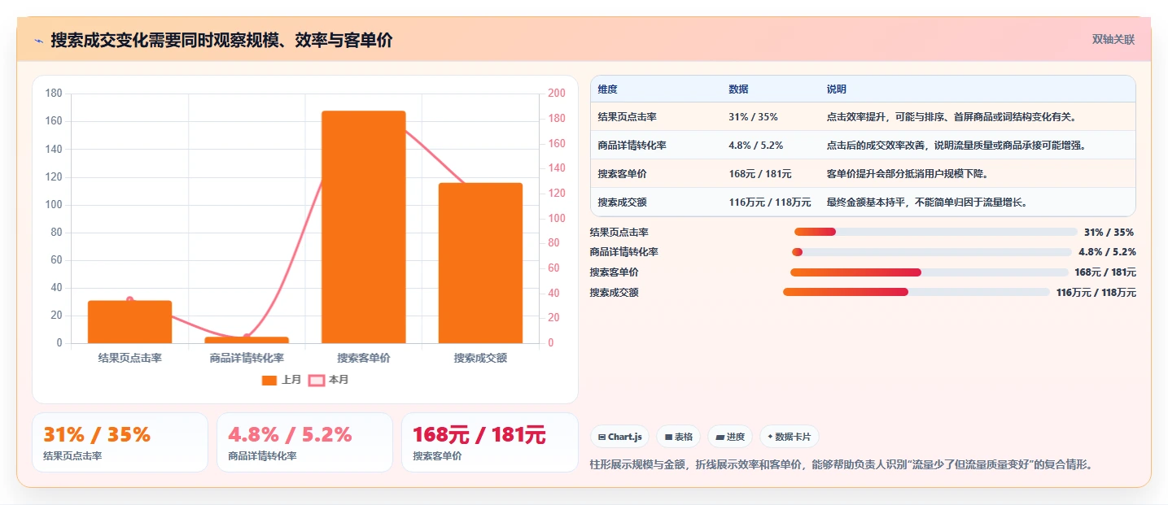Click table value 4.8% / 5.2%
Viewport: 1168px width, 505px height.
click(x=755, y=146)
